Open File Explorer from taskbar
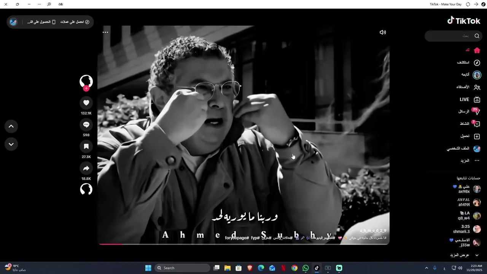The height and width of the screenshot is (274, 487). [228, 268]
